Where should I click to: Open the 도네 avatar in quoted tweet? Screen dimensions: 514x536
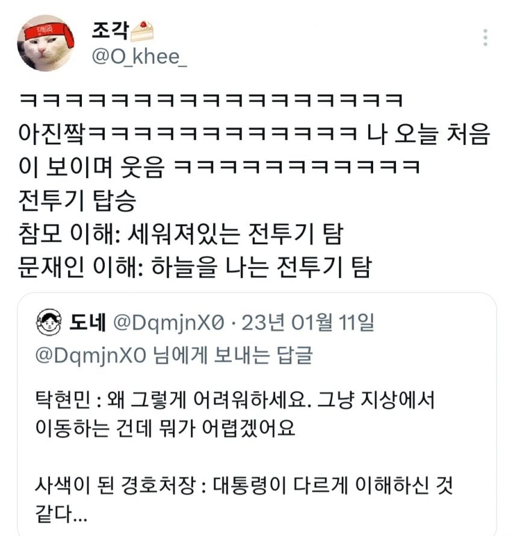(x=49, y=322)
